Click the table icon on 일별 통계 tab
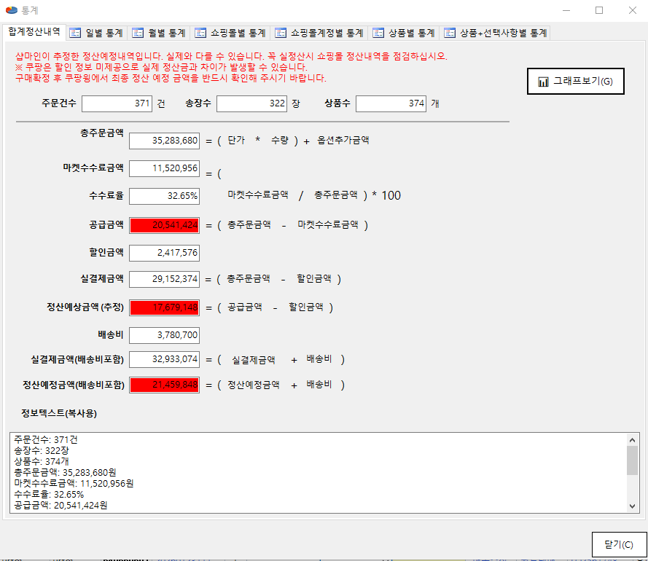Viewport: 648px width, 561px height. click(x=75, y=33)
